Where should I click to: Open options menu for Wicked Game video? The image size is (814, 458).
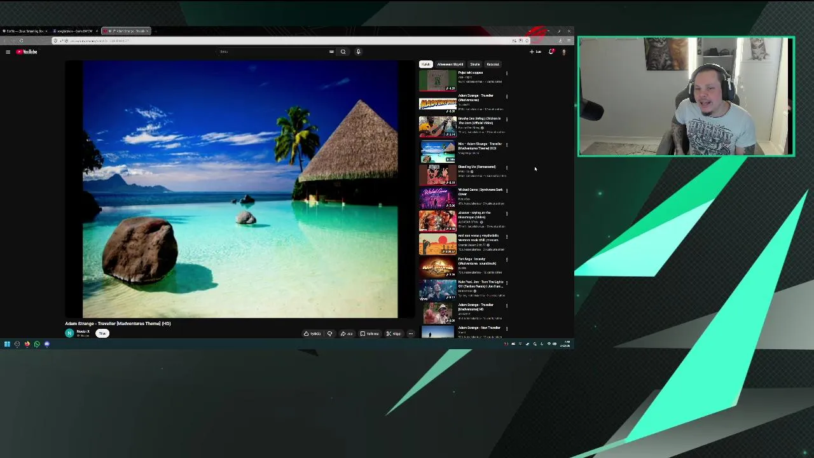[x=507, y=191]
